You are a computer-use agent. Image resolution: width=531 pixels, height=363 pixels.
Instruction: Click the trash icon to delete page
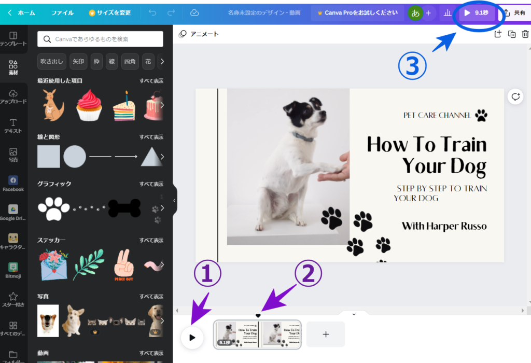coord(525,34)
